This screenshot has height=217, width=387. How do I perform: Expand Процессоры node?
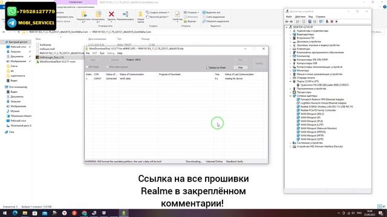tap(290, 92)
